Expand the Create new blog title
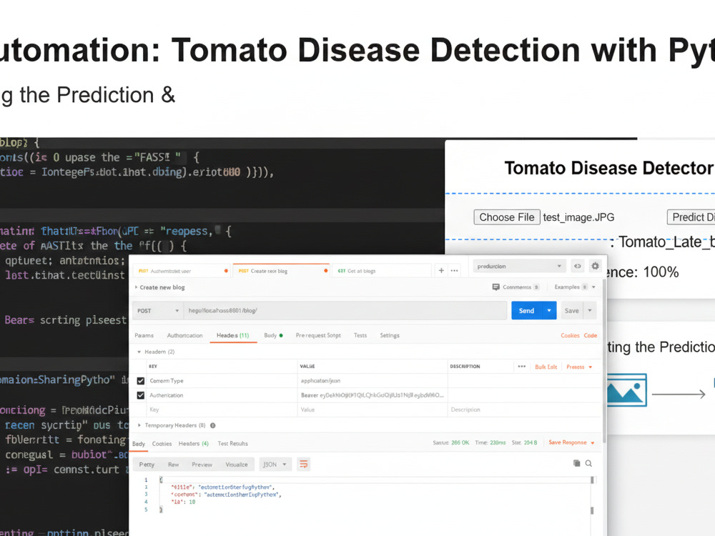The image size is (715, 536). pos(159,287)
